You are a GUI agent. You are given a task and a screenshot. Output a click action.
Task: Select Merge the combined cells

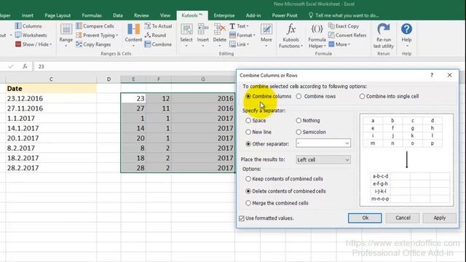click(277, 203)
